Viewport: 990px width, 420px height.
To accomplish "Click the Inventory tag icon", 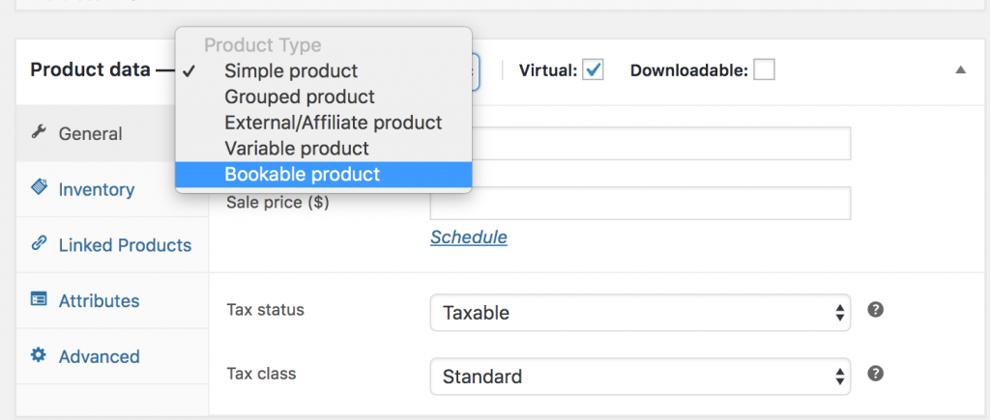I will [x=39, y=187].
